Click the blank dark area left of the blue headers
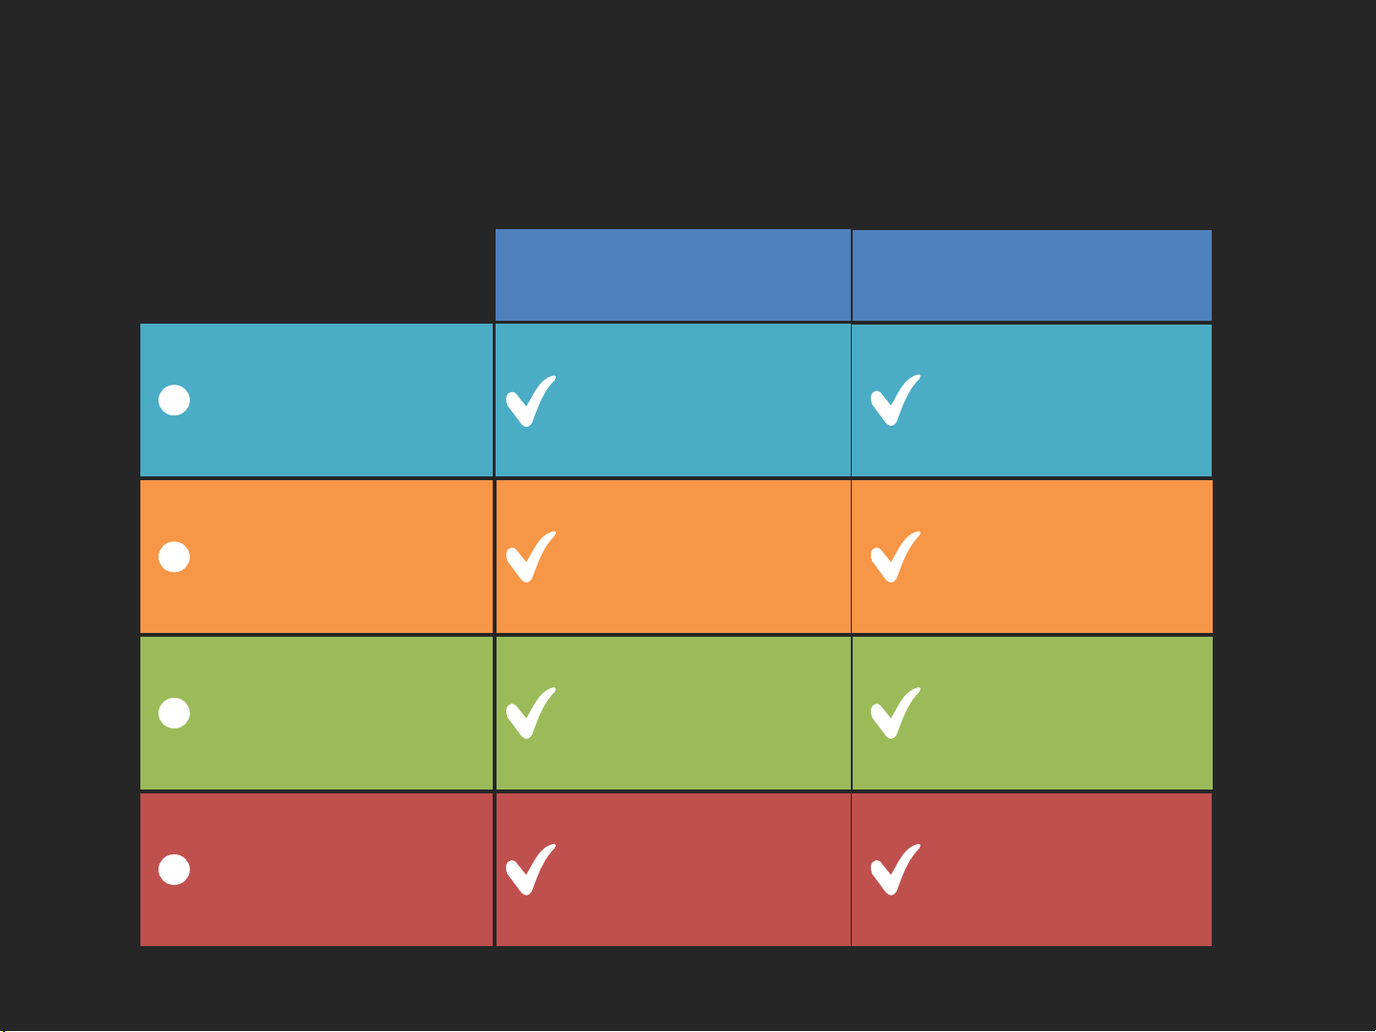 (x=315, y=275)
